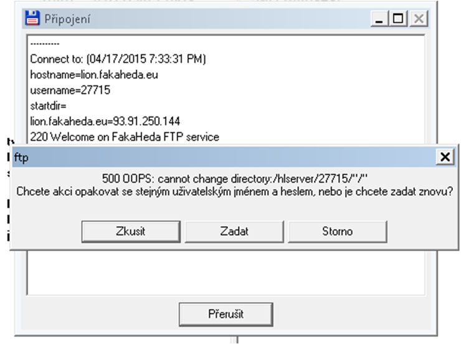Click the 500 OOPS error message text
This screenshot has height=344, width=461.
[235, 179]
